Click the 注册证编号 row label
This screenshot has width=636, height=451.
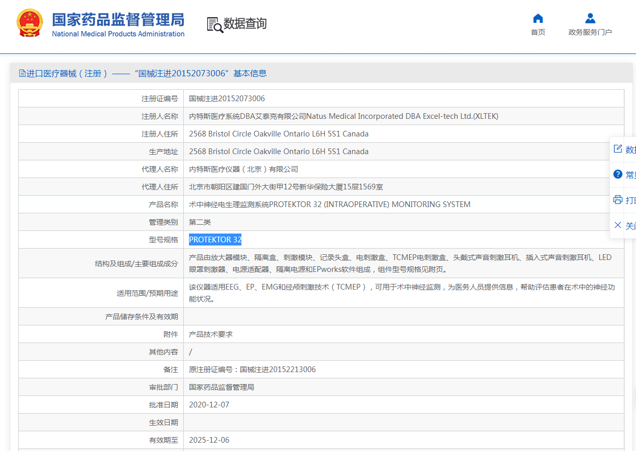tap(160, 99)
